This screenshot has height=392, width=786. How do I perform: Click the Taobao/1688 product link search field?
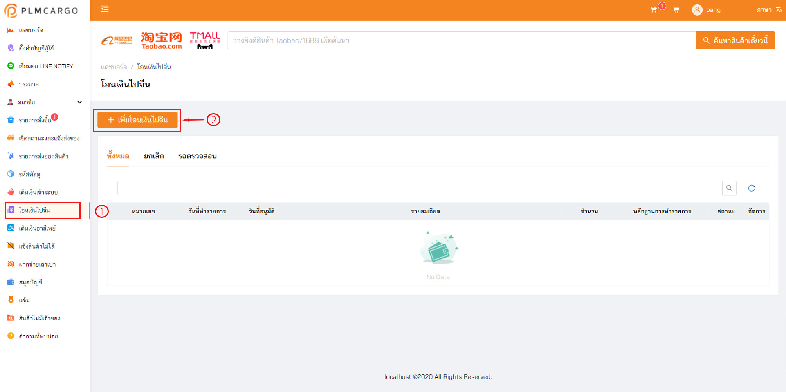(461, 40)
